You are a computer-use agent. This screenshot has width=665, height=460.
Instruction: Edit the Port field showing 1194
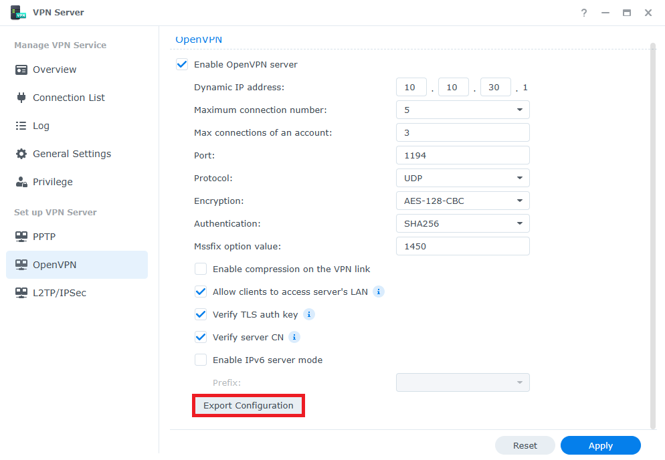(462, 155)
